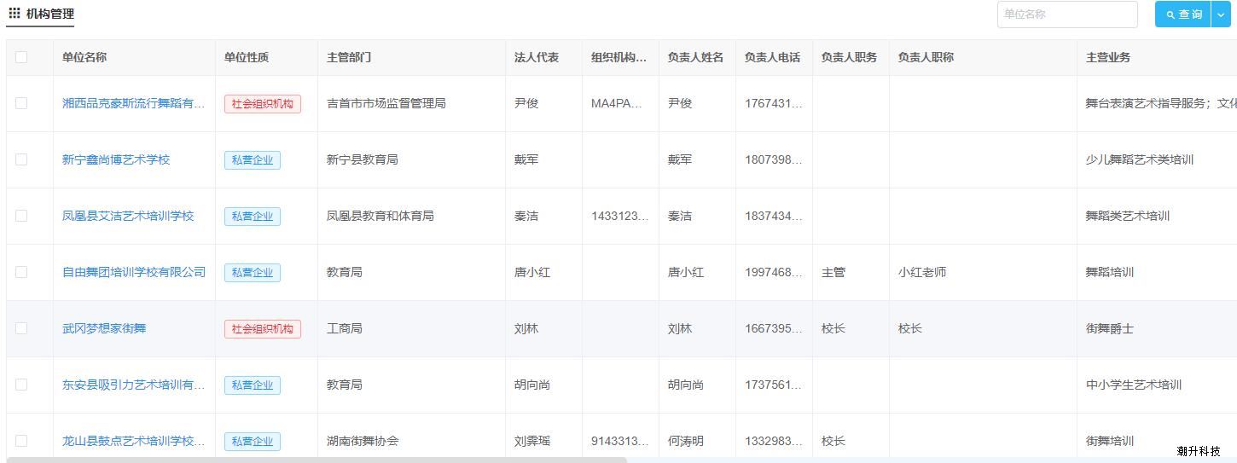This screenshot has height=463, width=1237.
Task: Expand the dropdown arrow beside 查询
Action: tap(1221, 14)
